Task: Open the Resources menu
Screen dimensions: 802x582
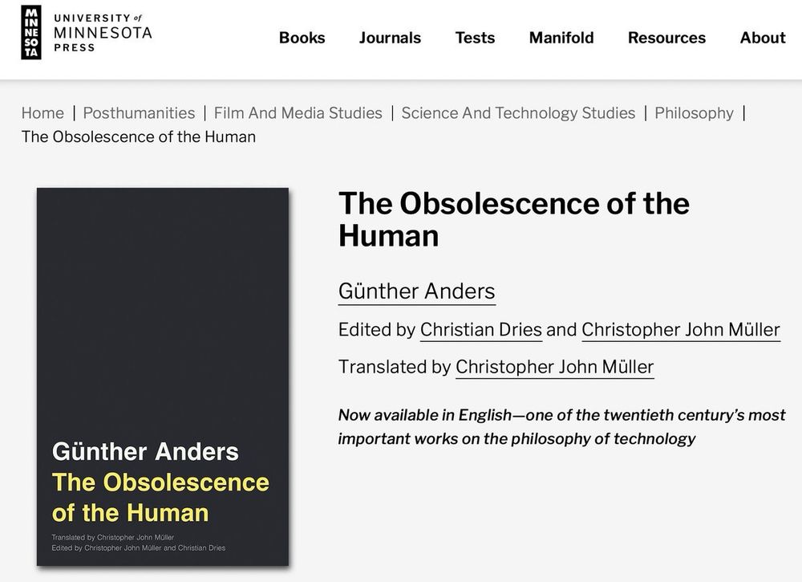Action: pyautogui.click(x=666, y=38)
